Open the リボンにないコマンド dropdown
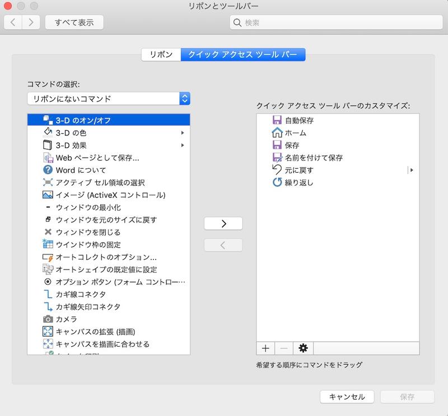 [x=109, y=99]
